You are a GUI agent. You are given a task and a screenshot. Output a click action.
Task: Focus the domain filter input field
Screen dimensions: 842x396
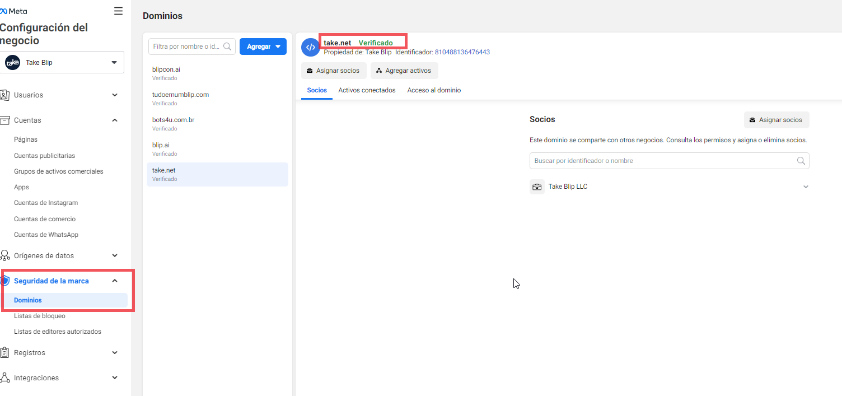[x=191, y=46]
